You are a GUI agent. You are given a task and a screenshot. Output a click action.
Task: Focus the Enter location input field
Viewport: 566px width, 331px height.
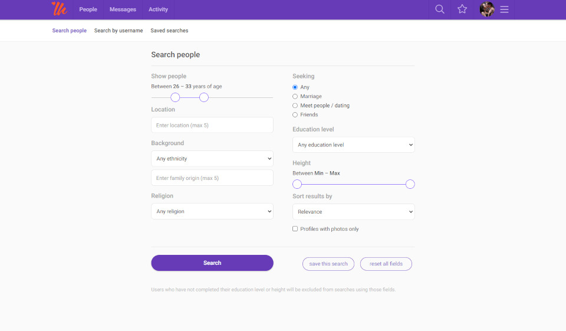pyautogui.click(x=212, y=125)
